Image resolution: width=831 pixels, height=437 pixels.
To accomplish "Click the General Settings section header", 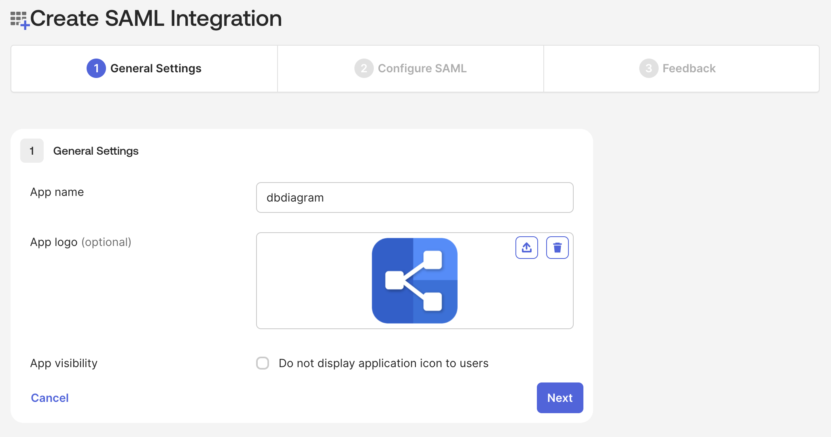I will click(96, 151).
